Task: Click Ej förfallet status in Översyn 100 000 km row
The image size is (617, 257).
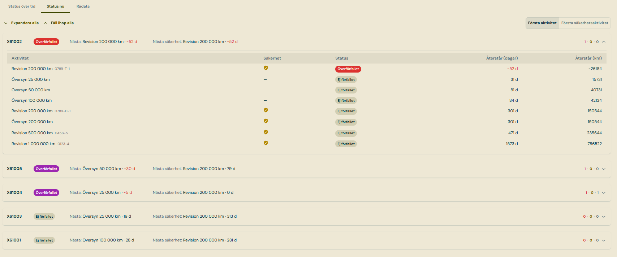Action: (346, 101)
